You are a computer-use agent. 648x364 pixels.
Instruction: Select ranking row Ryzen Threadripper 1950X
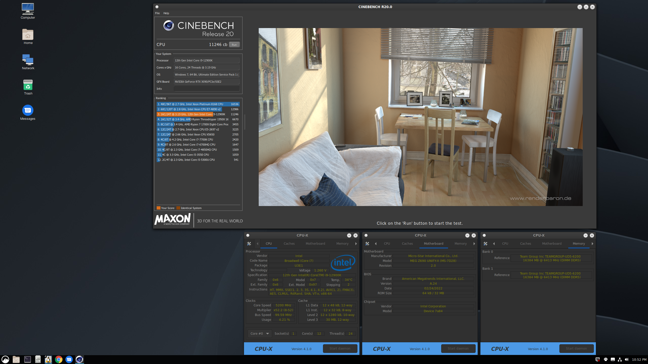pyautogui.click(x=198, y=119)
